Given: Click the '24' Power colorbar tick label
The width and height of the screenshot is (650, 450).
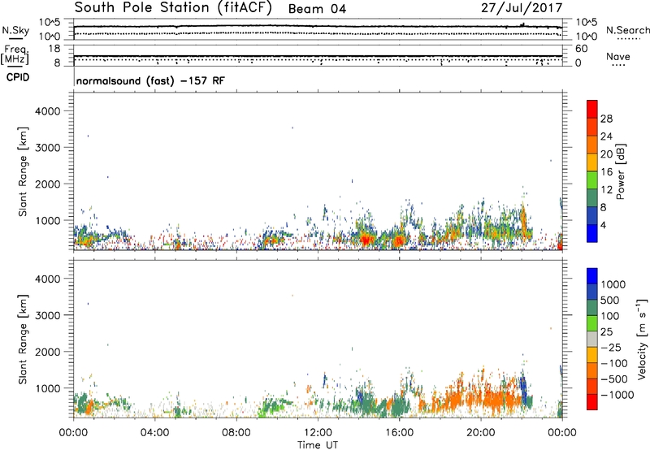Looking at the screenshot, I should click(x=606, y=136).
